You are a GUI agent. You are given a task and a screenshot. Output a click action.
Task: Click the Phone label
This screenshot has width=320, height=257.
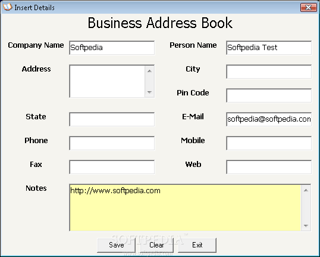[36, 141]
